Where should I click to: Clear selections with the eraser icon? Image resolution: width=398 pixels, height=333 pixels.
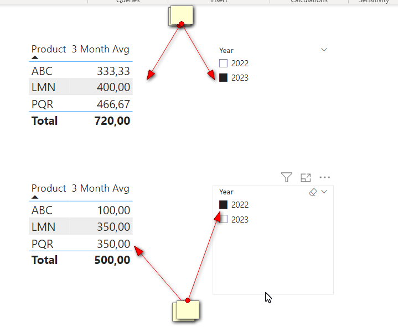coord(313,192)
